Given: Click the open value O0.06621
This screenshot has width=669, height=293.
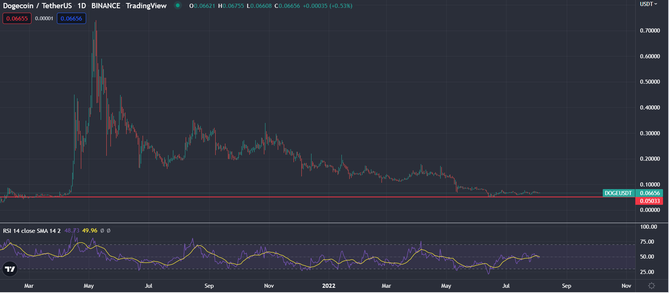Looking at the screenshot, I should (x=202, y=6).
